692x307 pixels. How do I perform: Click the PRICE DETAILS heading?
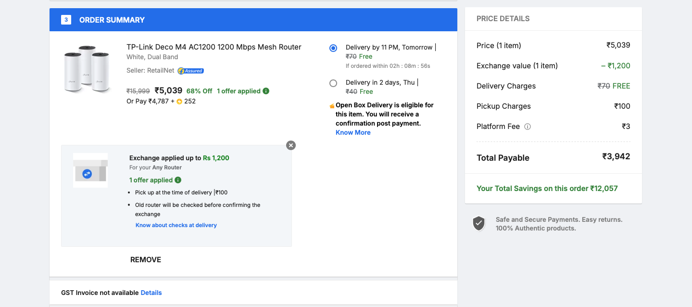503,19
